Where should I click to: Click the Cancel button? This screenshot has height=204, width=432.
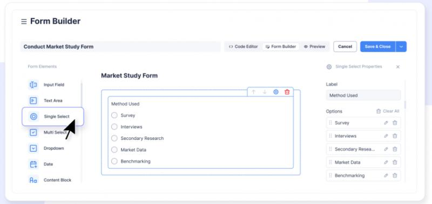[345, 47]
